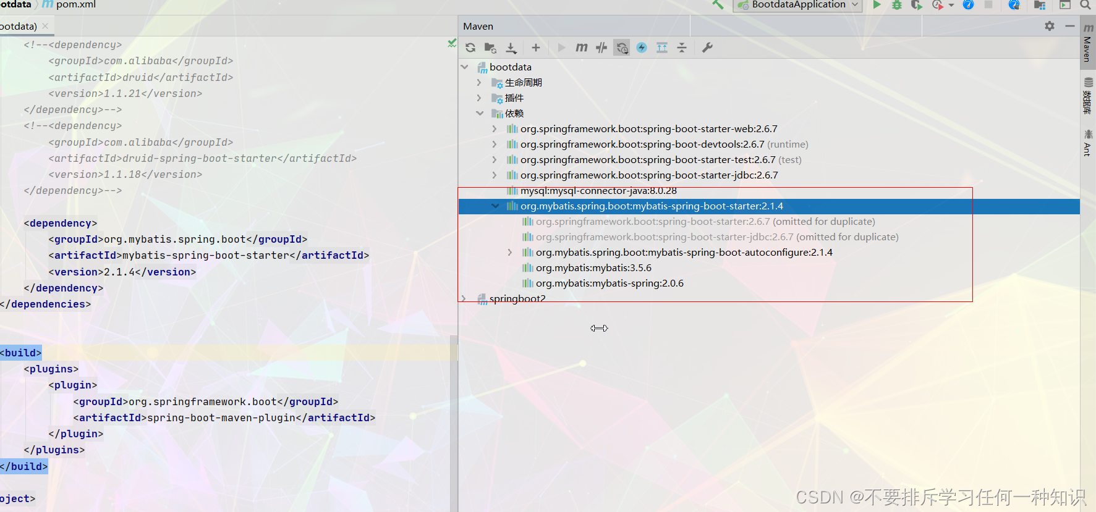Open profiler run dropdown arrow

pos(951,5)
